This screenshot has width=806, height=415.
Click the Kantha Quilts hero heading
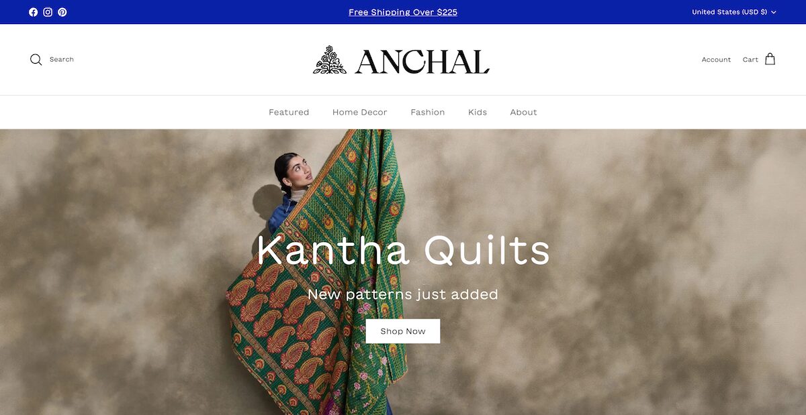tap(403, 250)
